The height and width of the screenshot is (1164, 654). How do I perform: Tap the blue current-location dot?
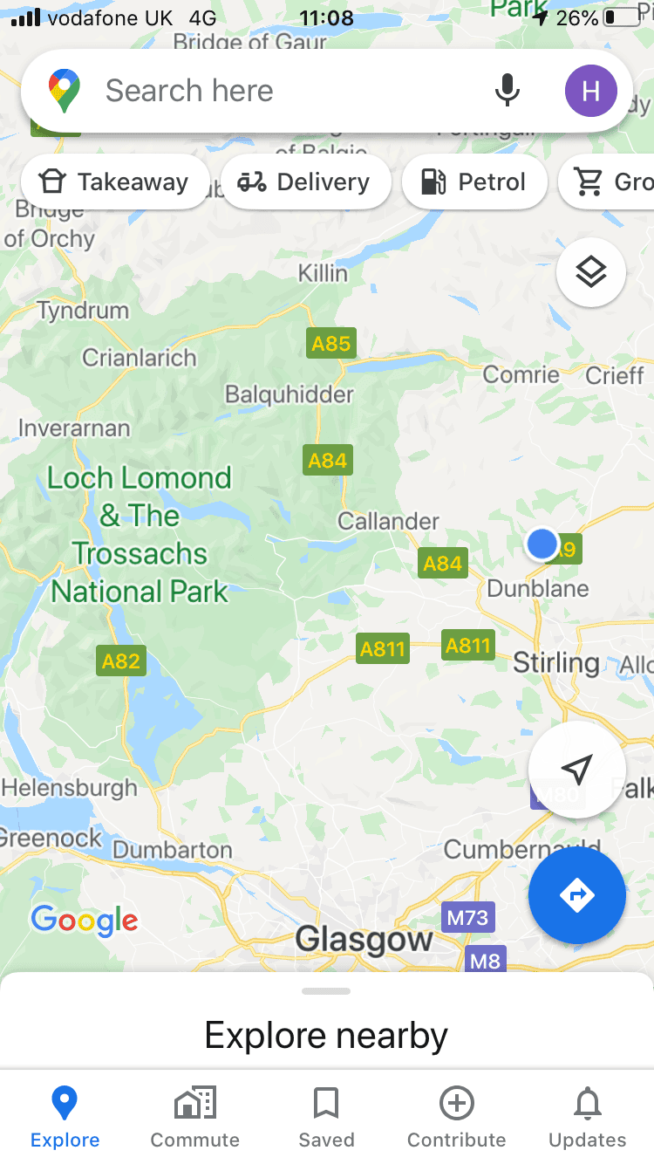542,544
